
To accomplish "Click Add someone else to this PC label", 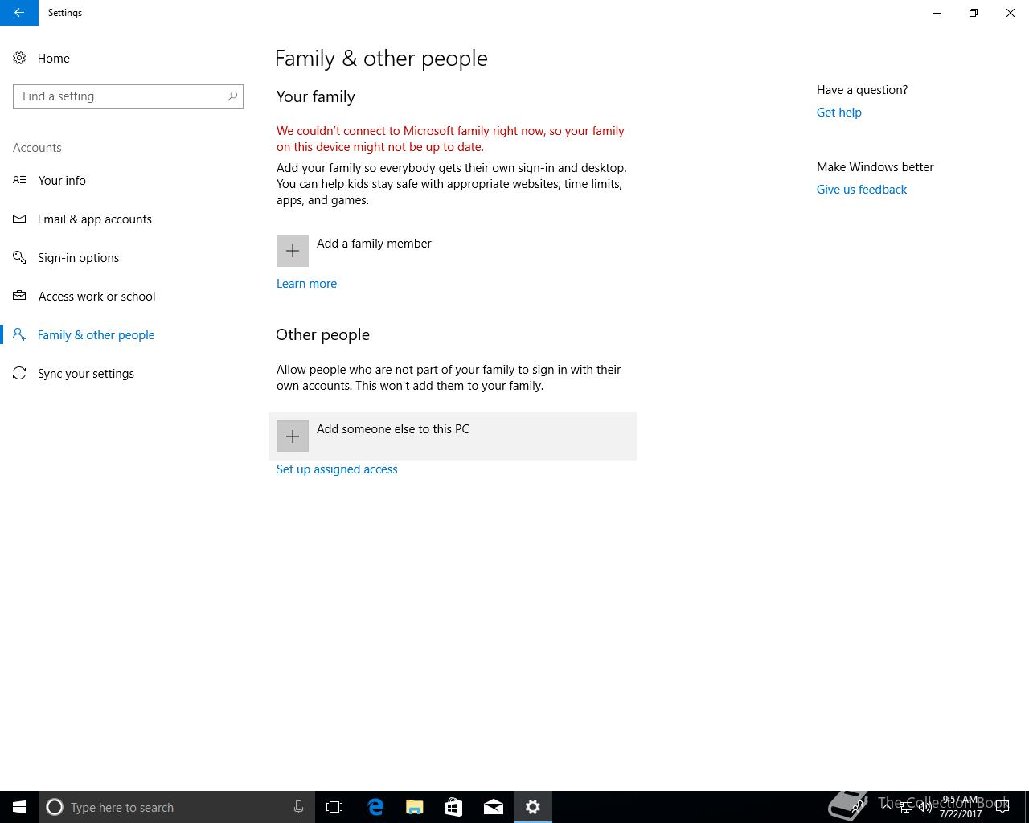I will point(393,429).
